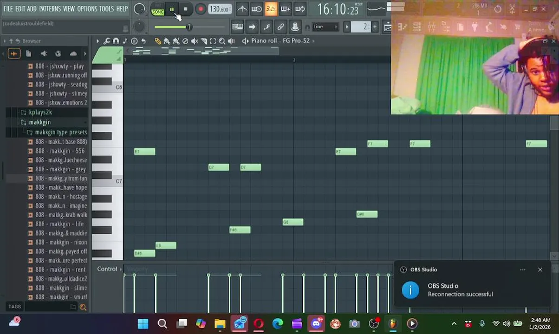Open the PATTERNS menu
This screenshot has width=559, height=334.
coord(50,9)
